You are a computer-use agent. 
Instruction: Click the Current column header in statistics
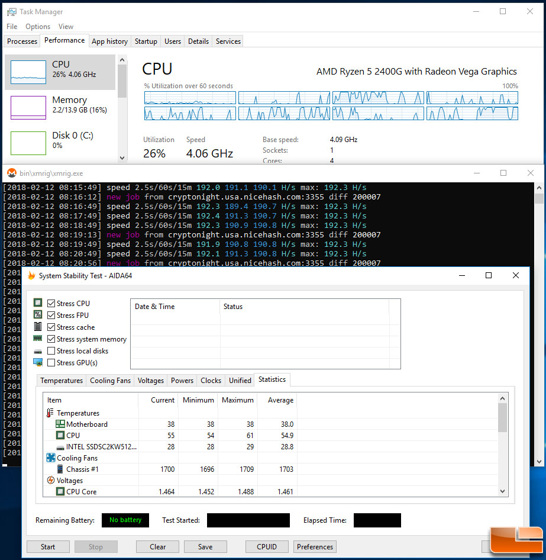(x=159, y=400)
